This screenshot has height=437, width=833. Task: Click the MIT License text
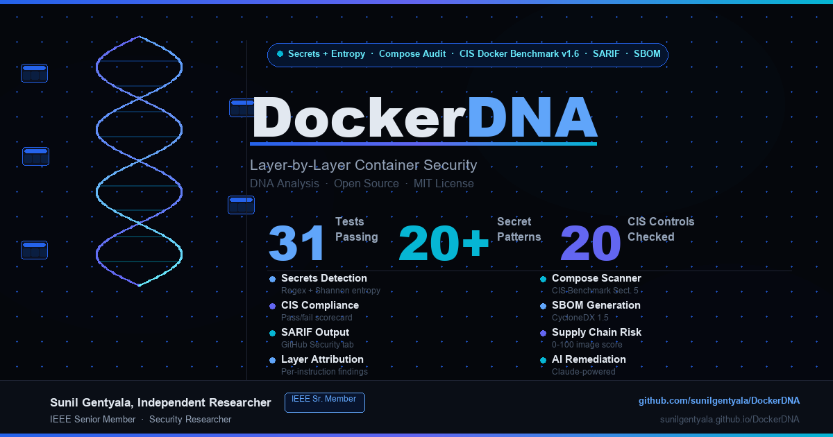pyautogui.click(x=444, y=184)
